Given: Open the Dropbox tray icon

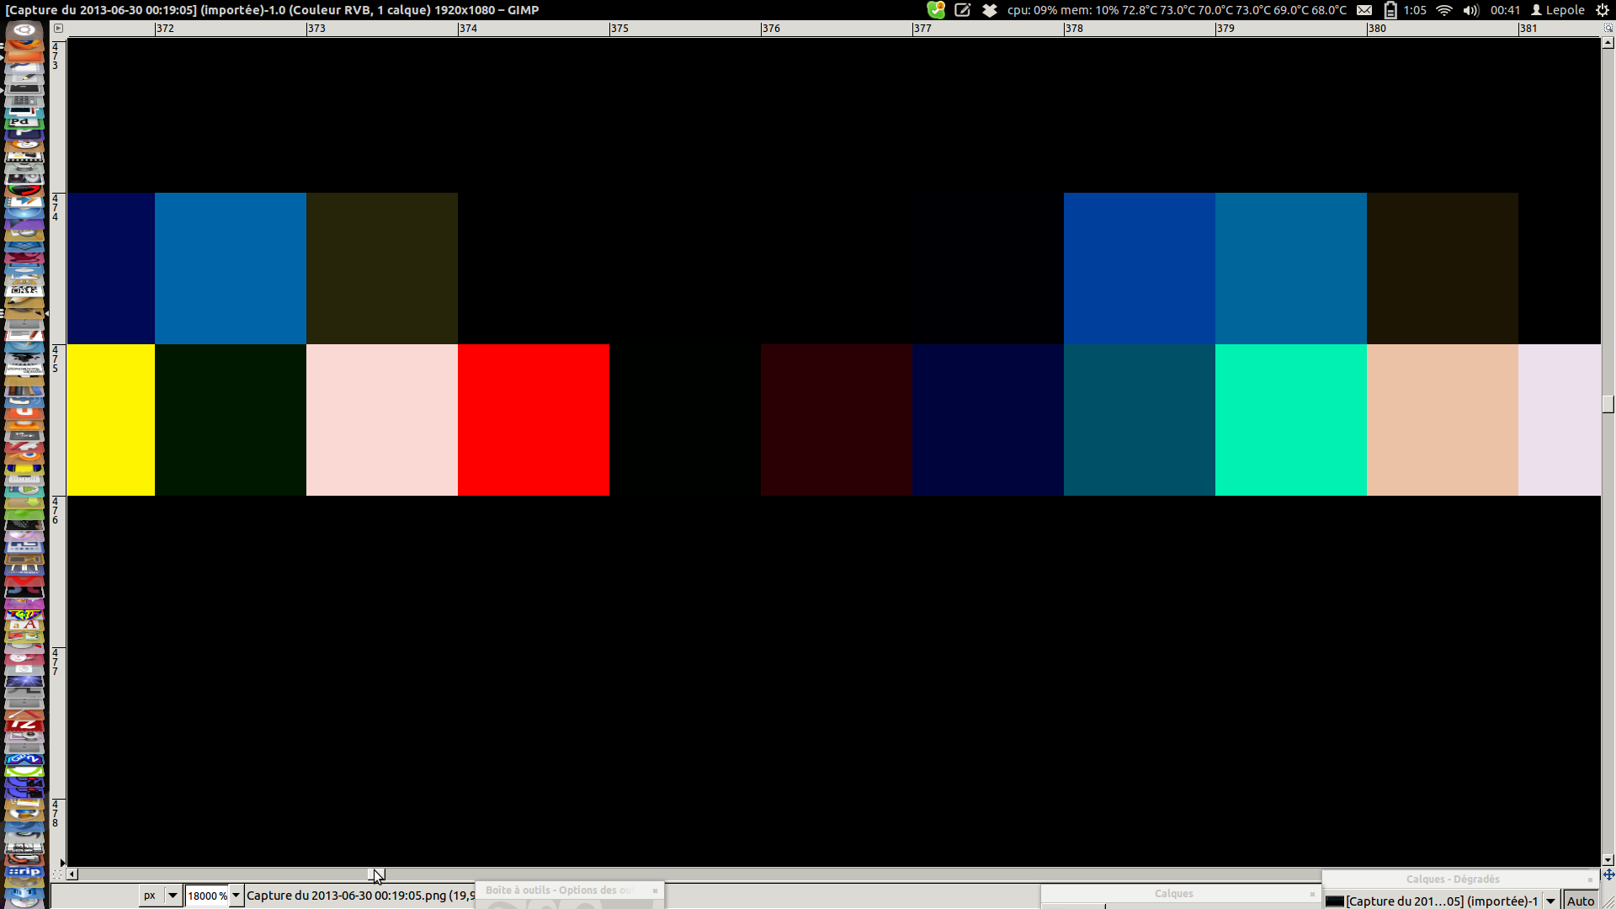Looking at the screenshot, I should (x=990, y=10).
